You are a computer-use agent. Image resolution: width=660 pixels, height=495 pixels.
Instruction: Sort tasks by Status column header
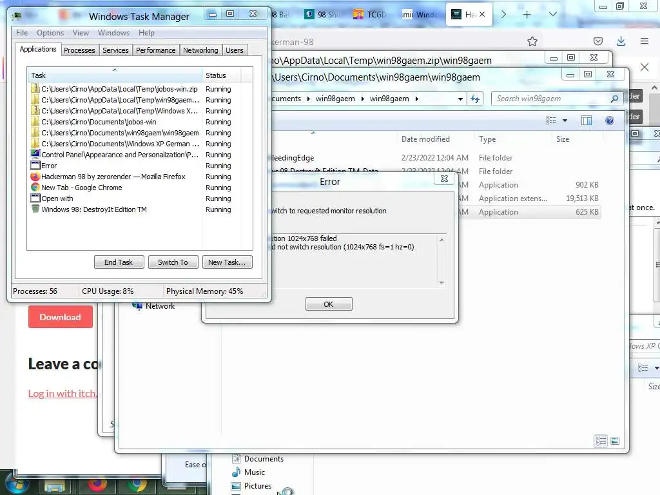pyautogui.click(x=222, y=75)
